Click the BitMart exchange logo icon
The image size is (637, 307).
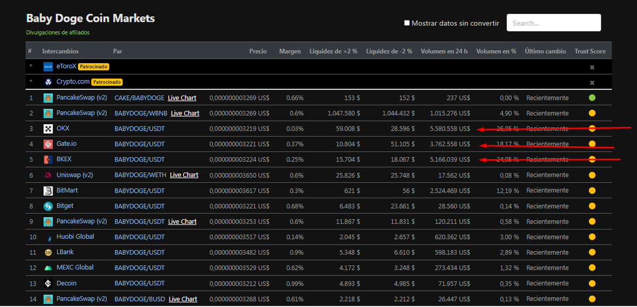48,191
